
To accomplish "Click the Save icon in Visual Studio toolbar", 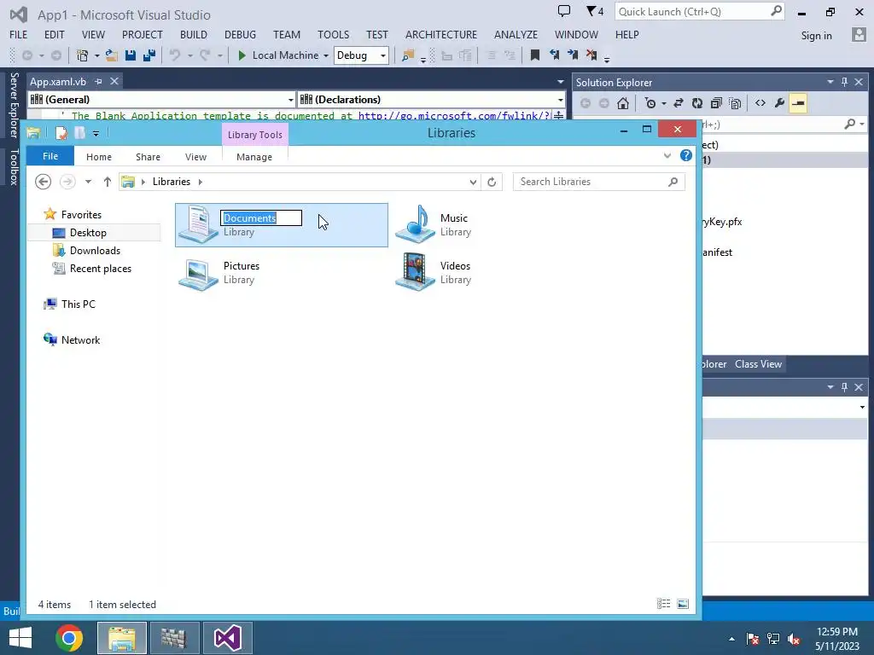I will click(131, 55).
